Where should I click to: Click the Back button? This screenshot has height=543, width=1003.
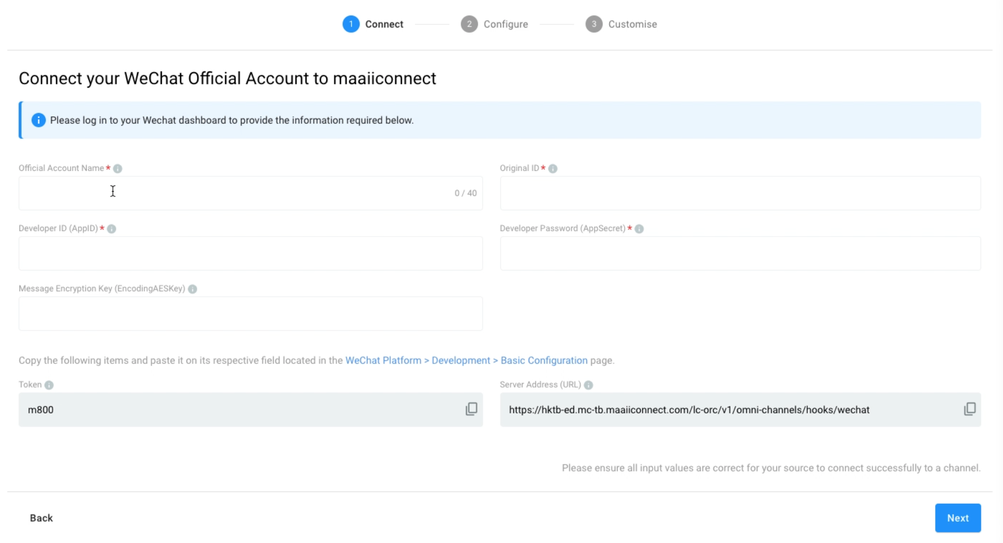[41, 518]
